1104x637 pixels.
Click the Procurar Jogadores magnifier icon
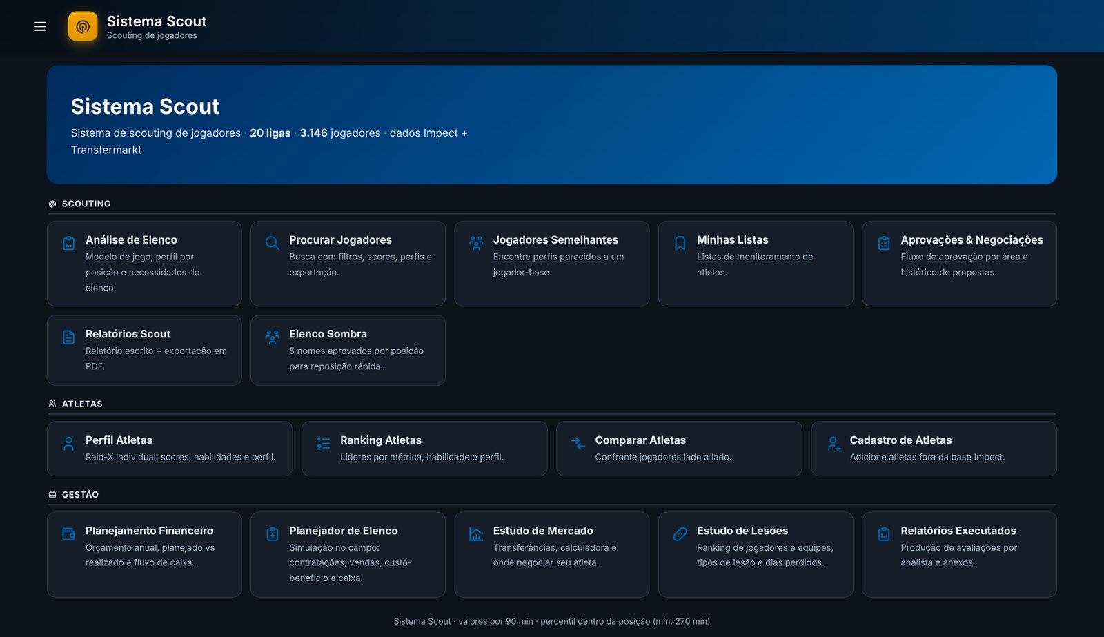pos(273,243)
